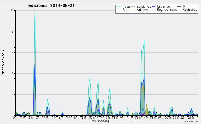Select the "Reg. de adm." legend label

pos(167,10)
